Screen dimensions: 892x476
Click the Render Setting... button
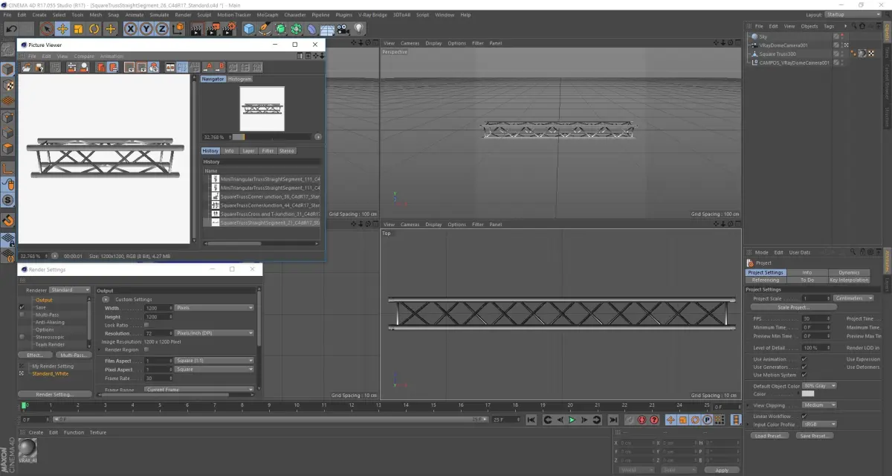pyautogui.click(x=55, y=395)
